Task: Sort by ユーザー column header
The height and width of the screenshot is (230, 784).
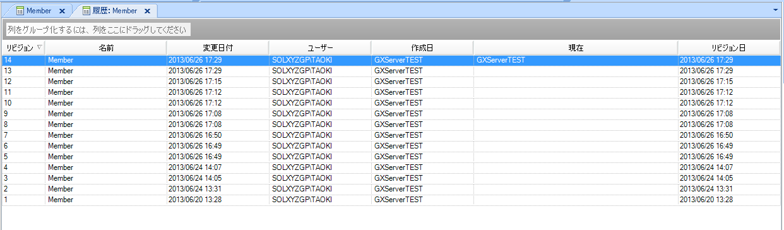Action: 320,47
